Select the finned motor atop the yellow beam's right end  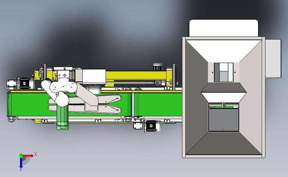click(158, 67)
